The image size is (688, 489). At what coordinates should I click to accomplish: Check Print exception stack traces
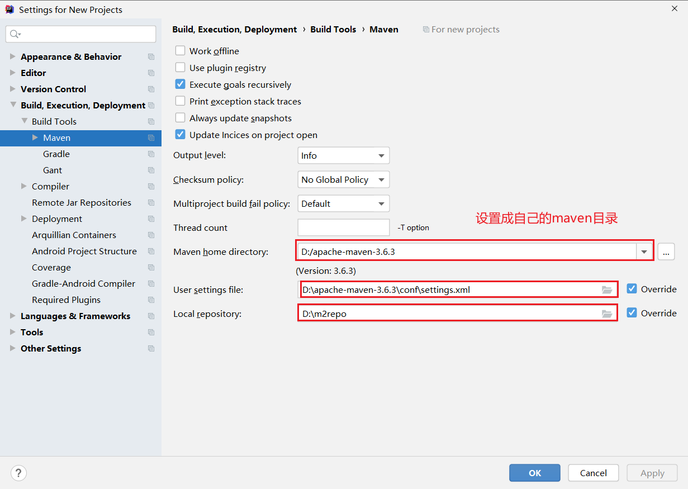[180, 101]
